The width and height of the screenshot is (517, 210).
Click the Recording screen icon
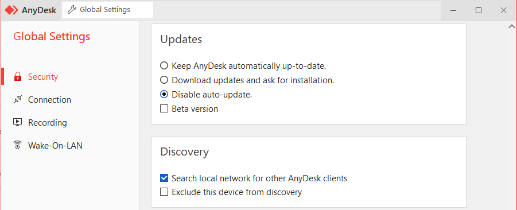[17, 122]
